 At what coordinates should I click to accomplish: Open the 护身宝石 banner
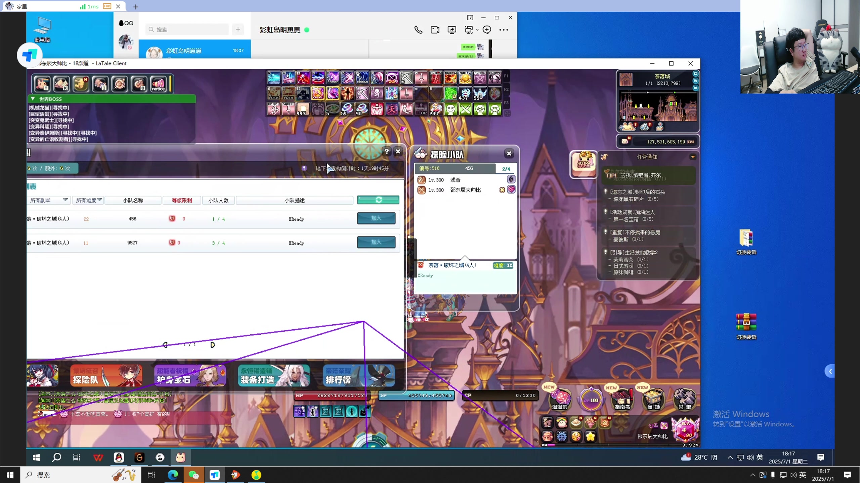click(x=190, y=375)
